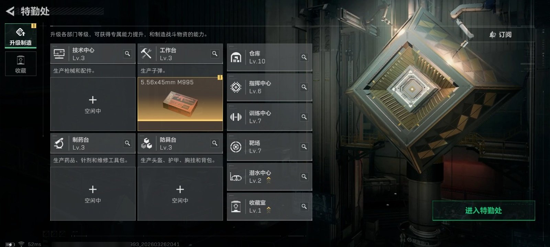Viewport: 550px width, 247px height.
Task: Click the 仓库 warehouse icon
Action: 236,57
